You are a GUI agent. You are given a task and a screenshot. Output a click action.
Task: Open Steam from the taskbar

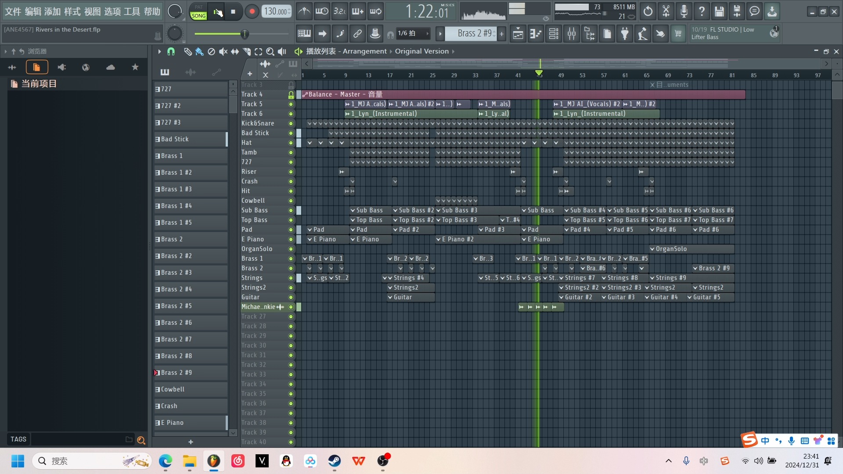(335, 461)
